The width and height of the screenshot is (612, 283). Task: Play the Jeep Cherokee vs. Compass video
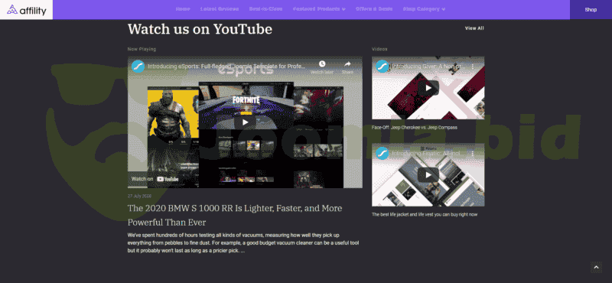pyautogui.click(x=428, y=88)
